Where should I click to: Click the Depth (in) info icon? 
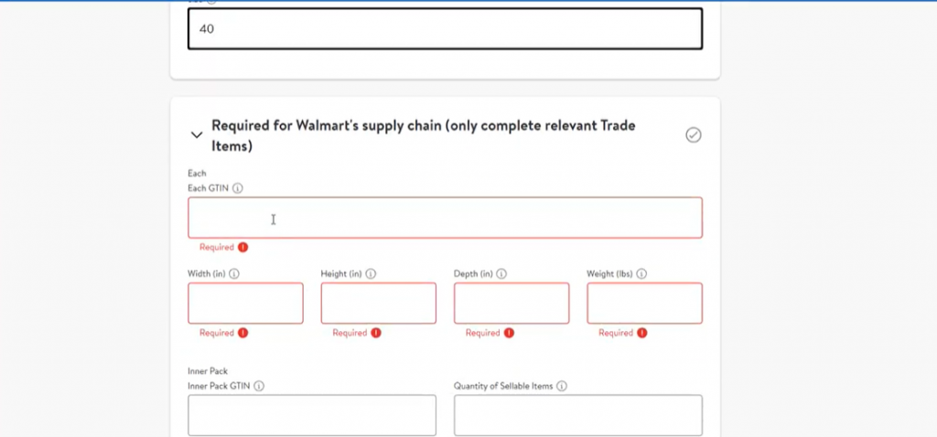502,273
